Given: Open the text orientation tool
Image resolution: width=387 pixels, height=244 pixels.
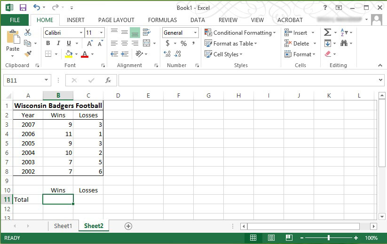Looking at the screenshot, I should 139,53.
